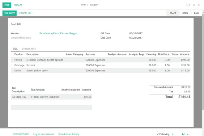Click the EDIT button

[7, 5]
